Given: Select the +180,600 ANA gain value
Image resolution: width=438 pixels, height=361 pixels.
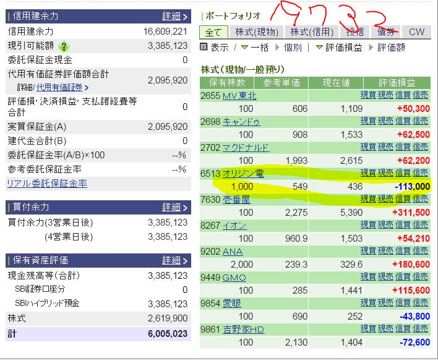Looking at the screenshot, I should (411, 265).
